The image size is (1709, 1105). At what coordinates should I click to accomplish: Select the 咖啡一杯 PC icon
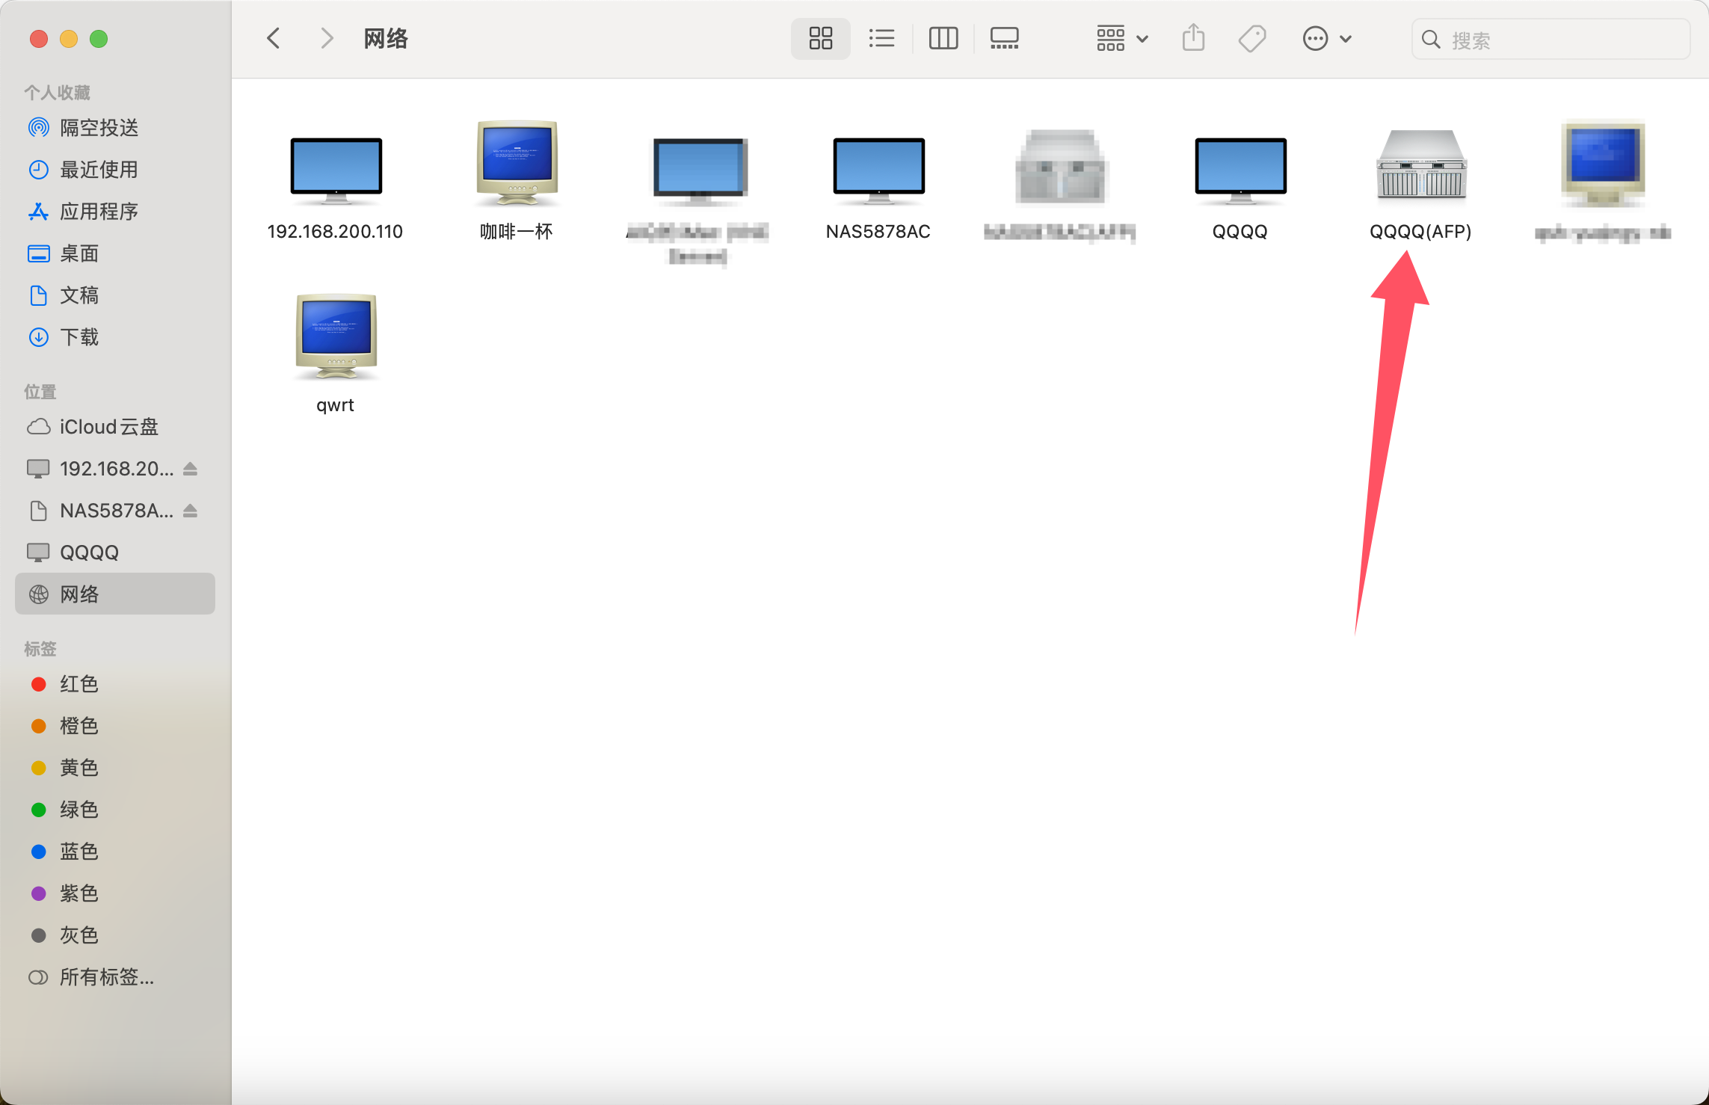517,163
